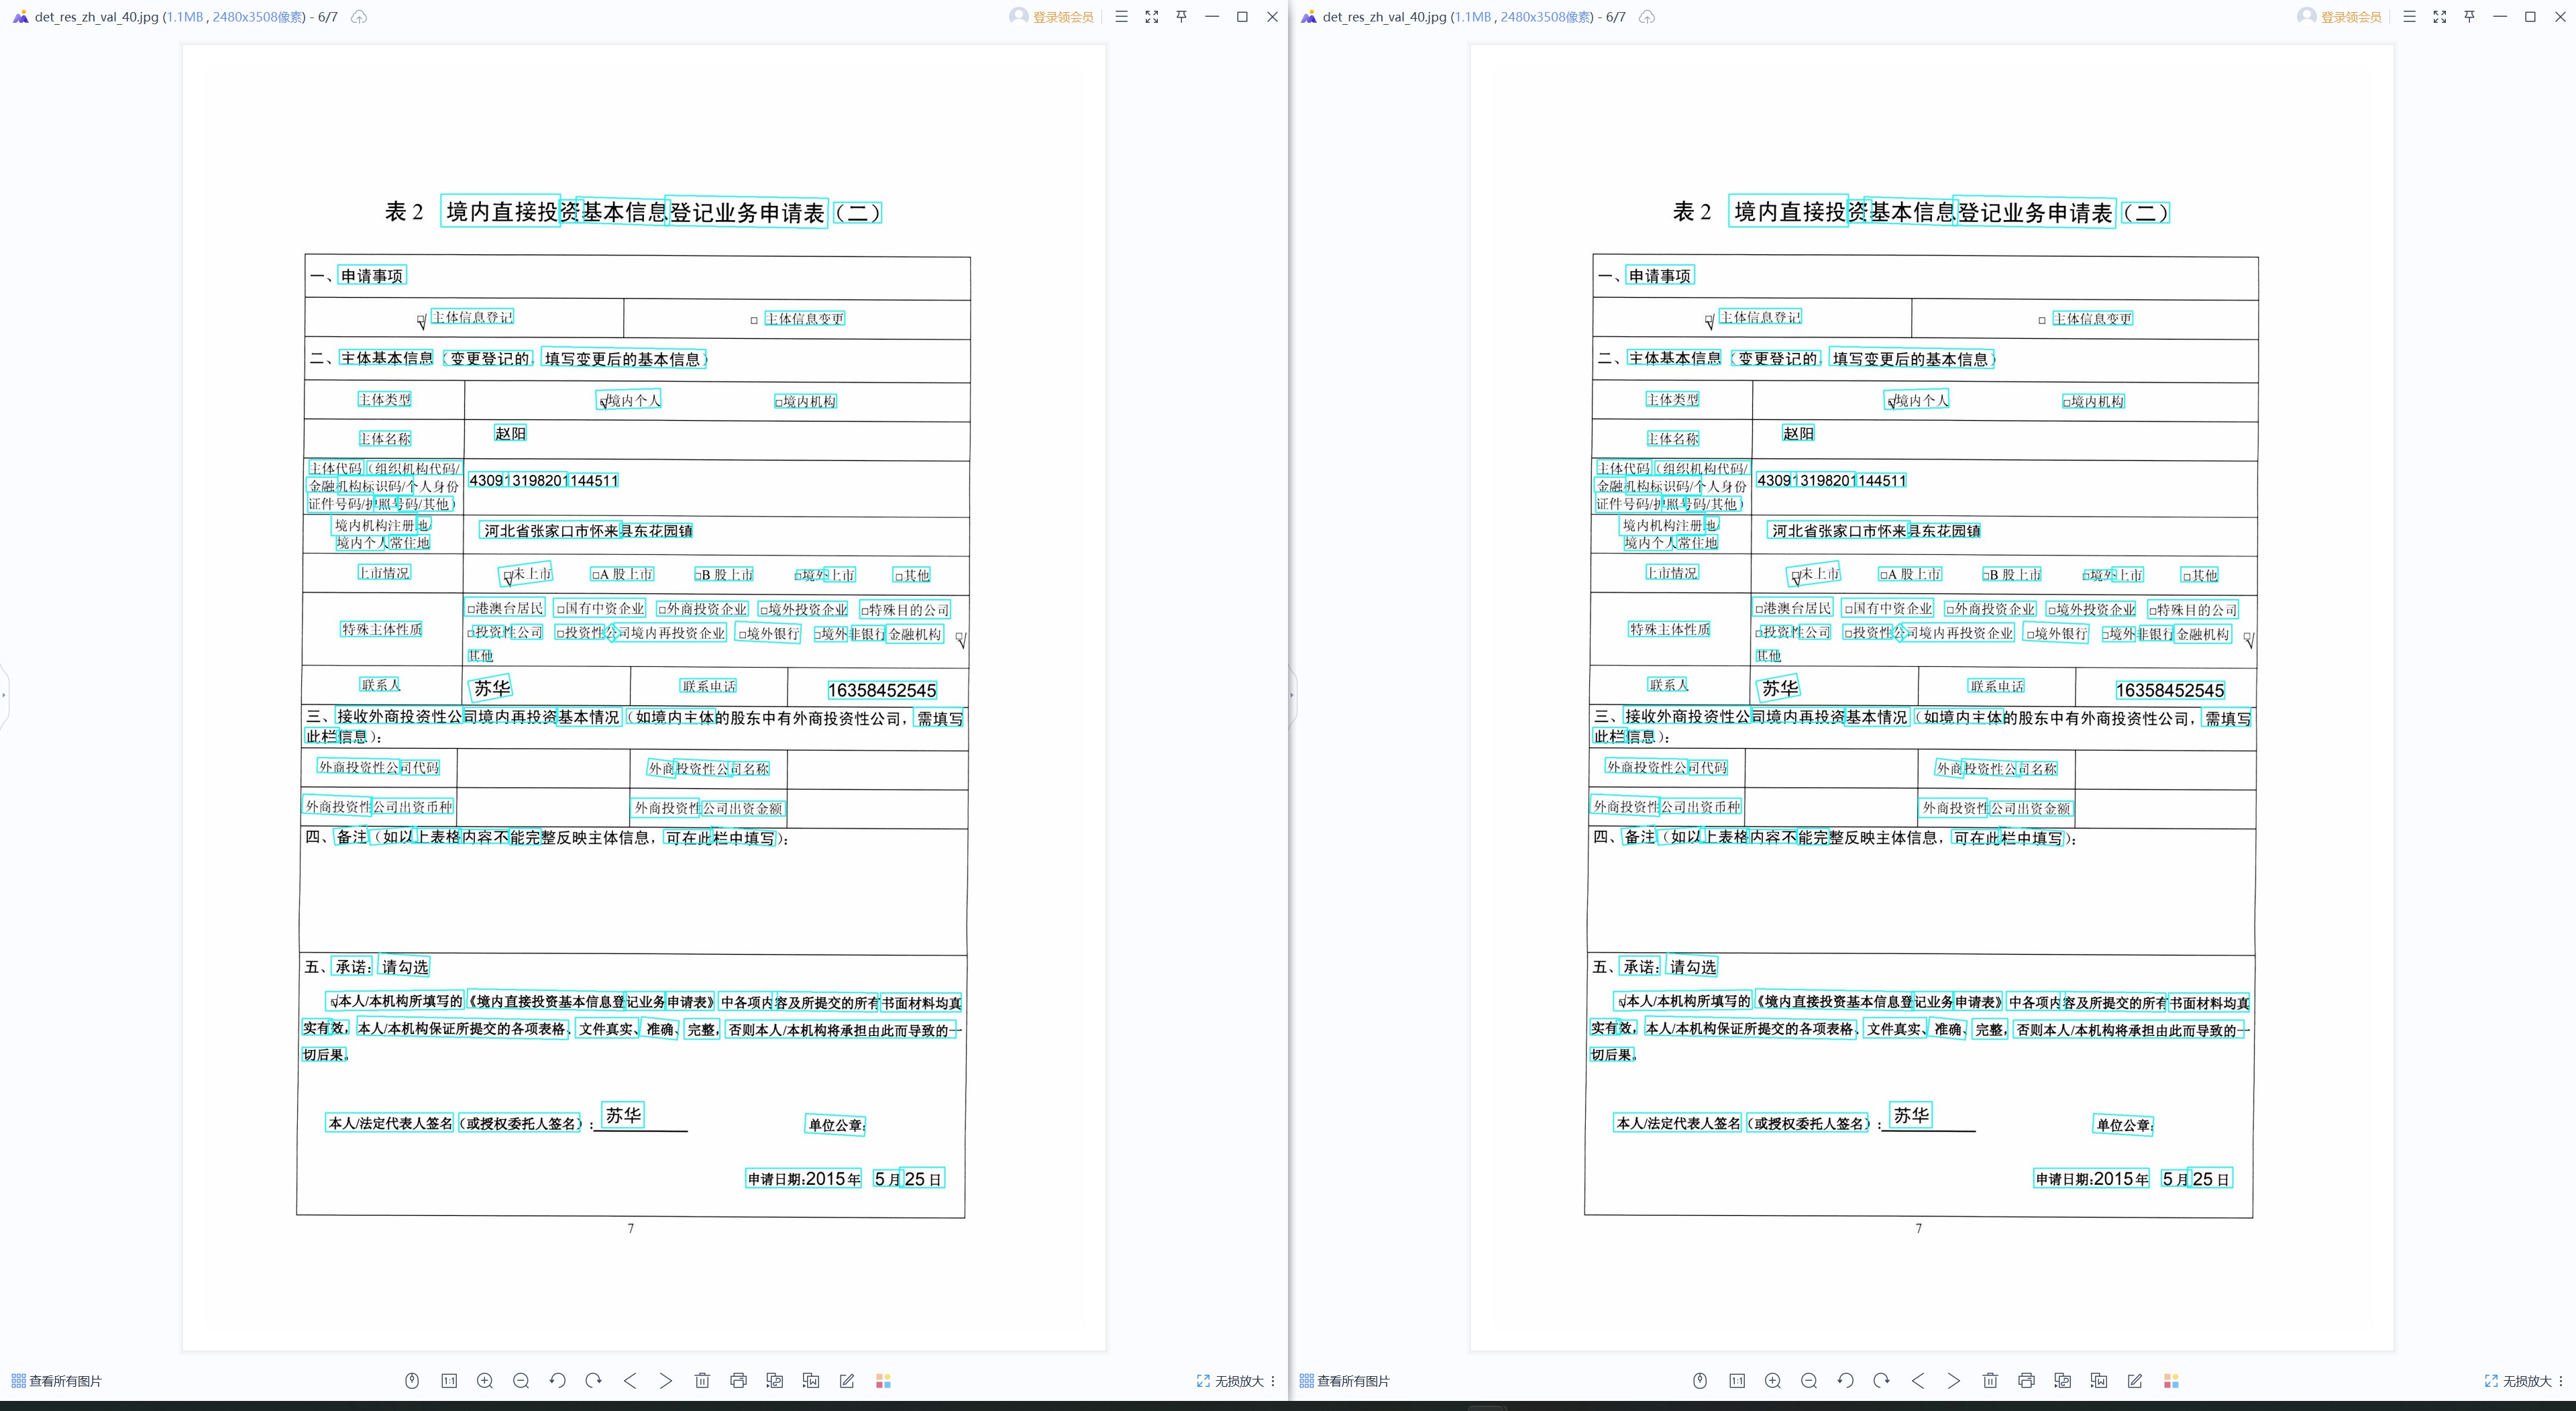This screenshot has height=1411, width=2576.
Task: Open the colorful grid tools panel
Action: 882,1380
